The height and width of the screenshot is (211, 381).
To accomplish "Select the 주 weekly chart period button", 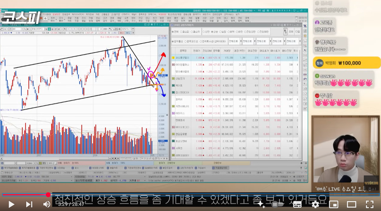I will click(49, 29).
